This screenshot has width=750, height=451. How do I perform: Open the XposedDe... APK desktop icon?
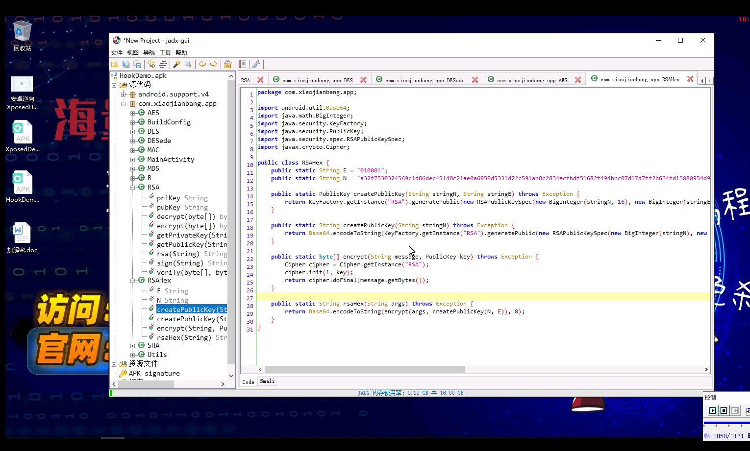pos(22,136)
